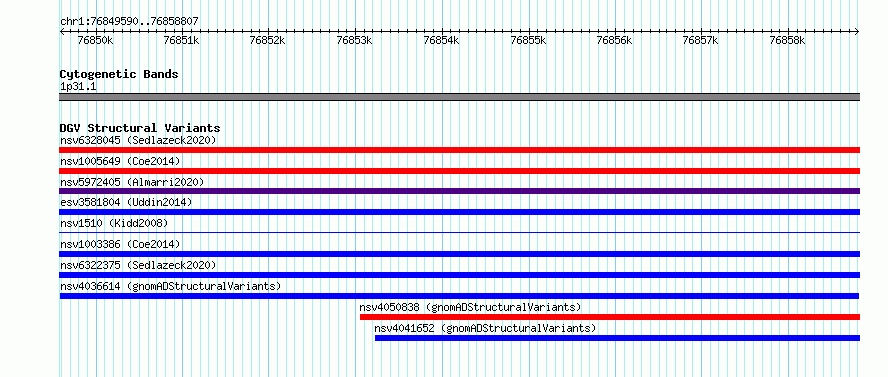
Task: Select the blue bar under nsv4041652
Action: tap(618, 338)
